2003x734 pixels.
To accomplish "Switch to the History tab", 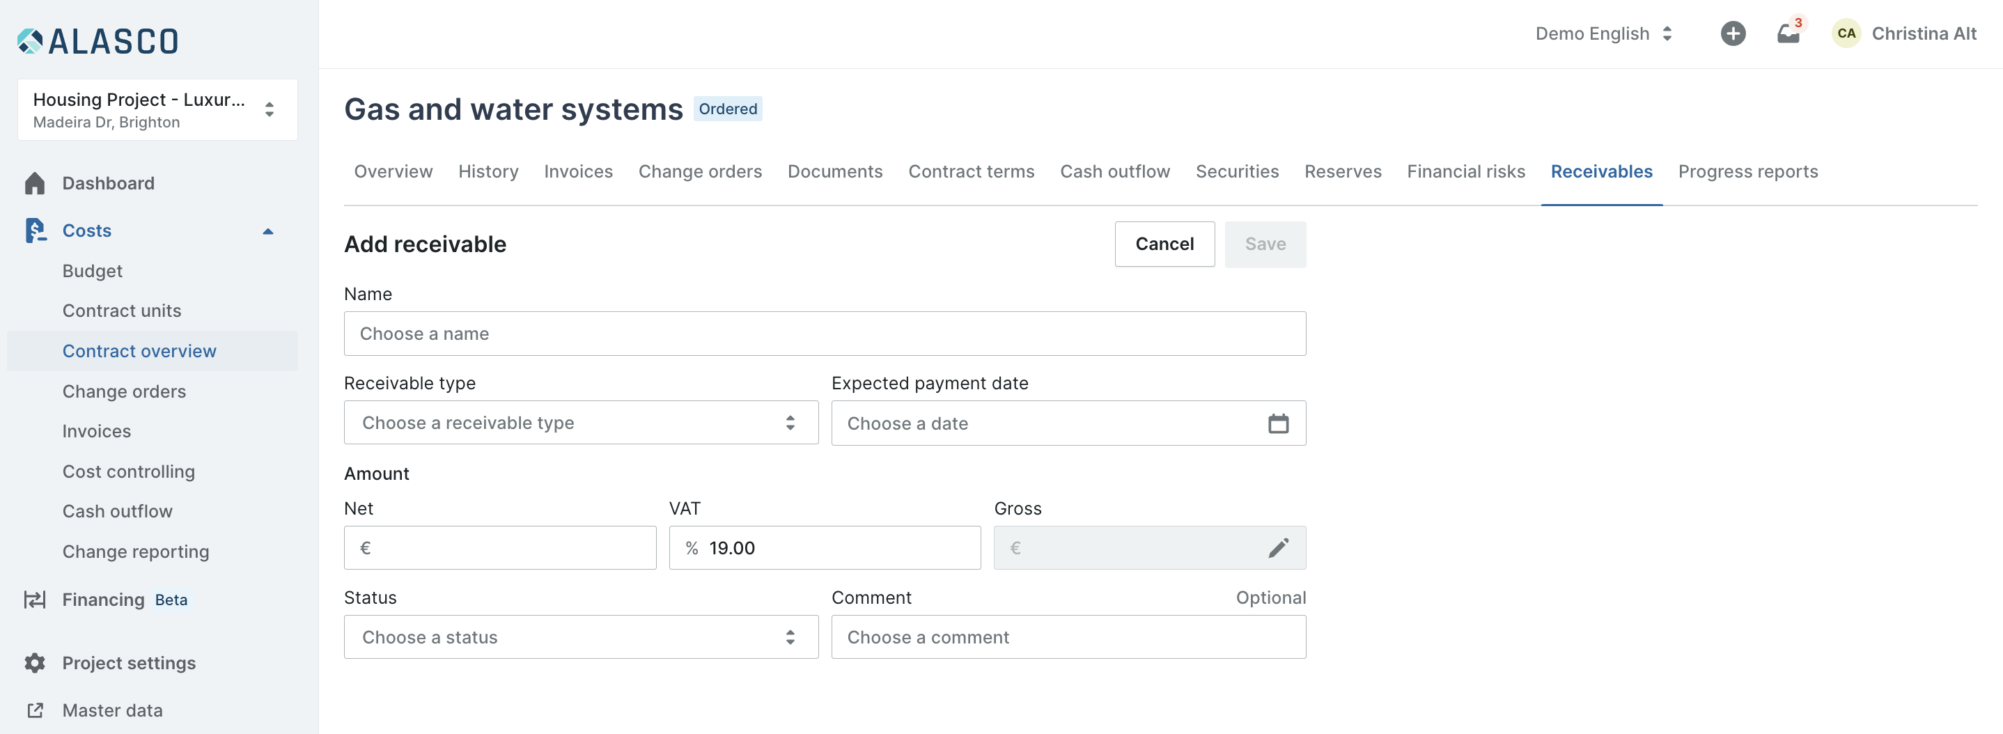I will (488, 172).
